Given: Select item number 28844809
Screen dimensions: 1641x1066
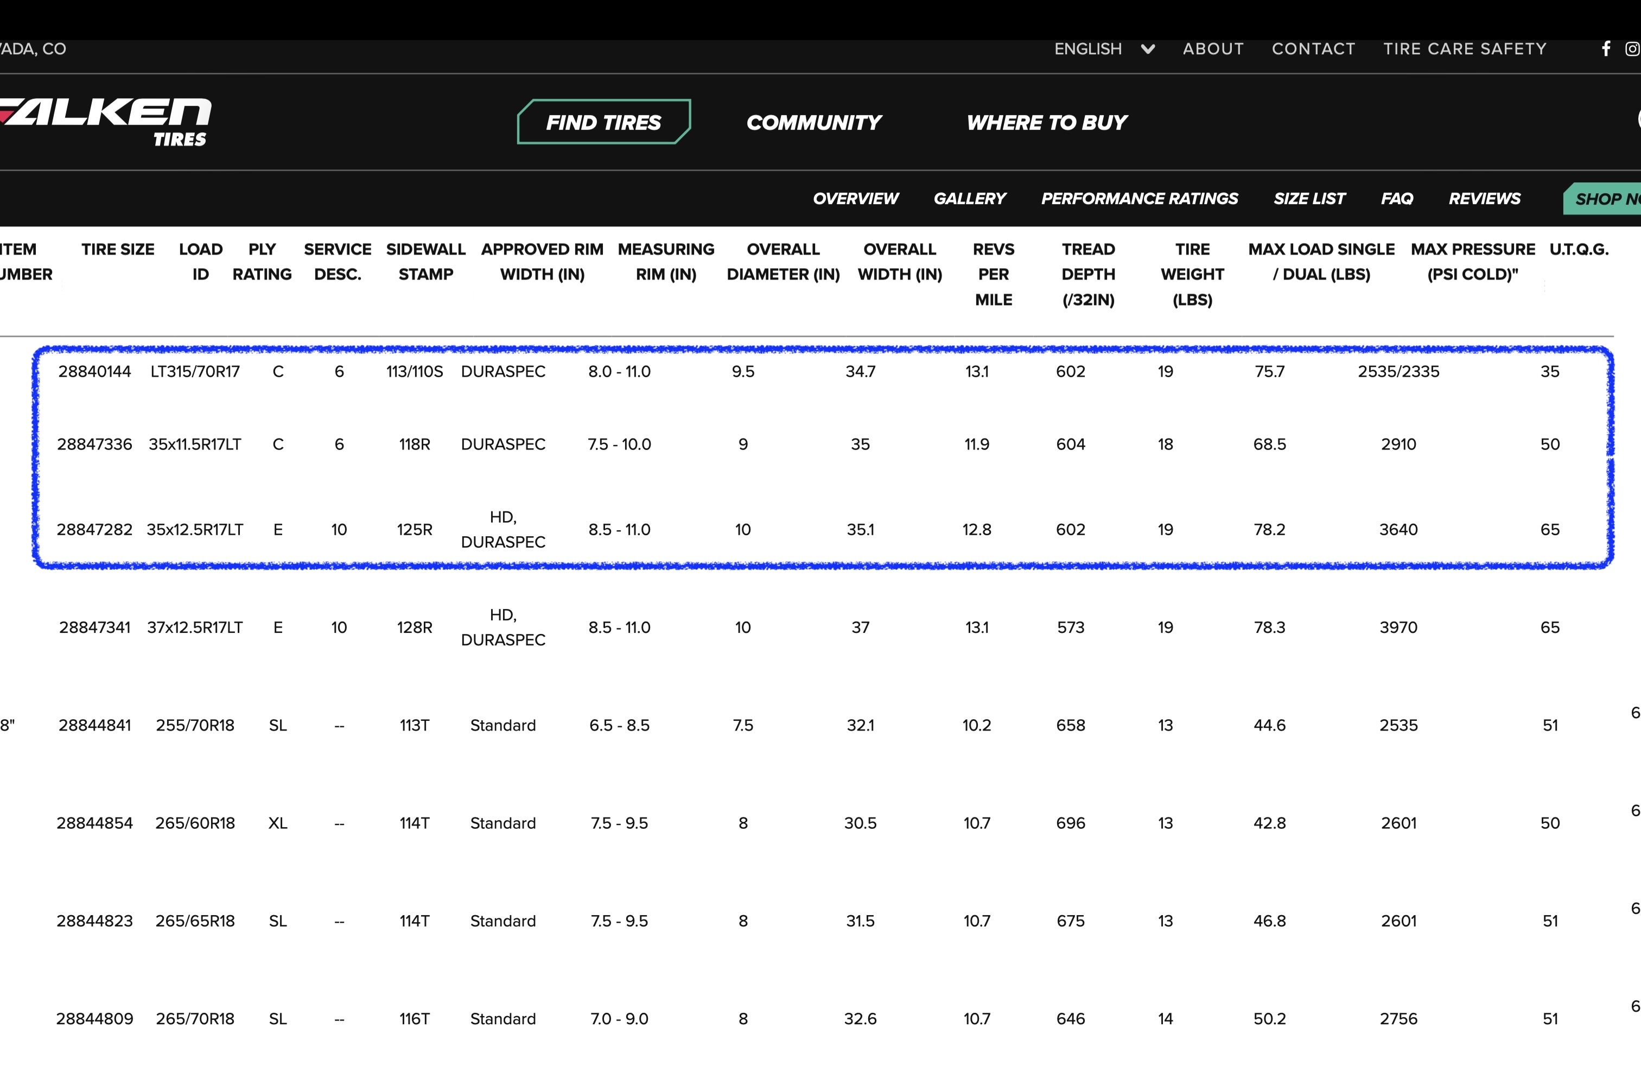Looking at the screenshot, I should (94, 1020).
